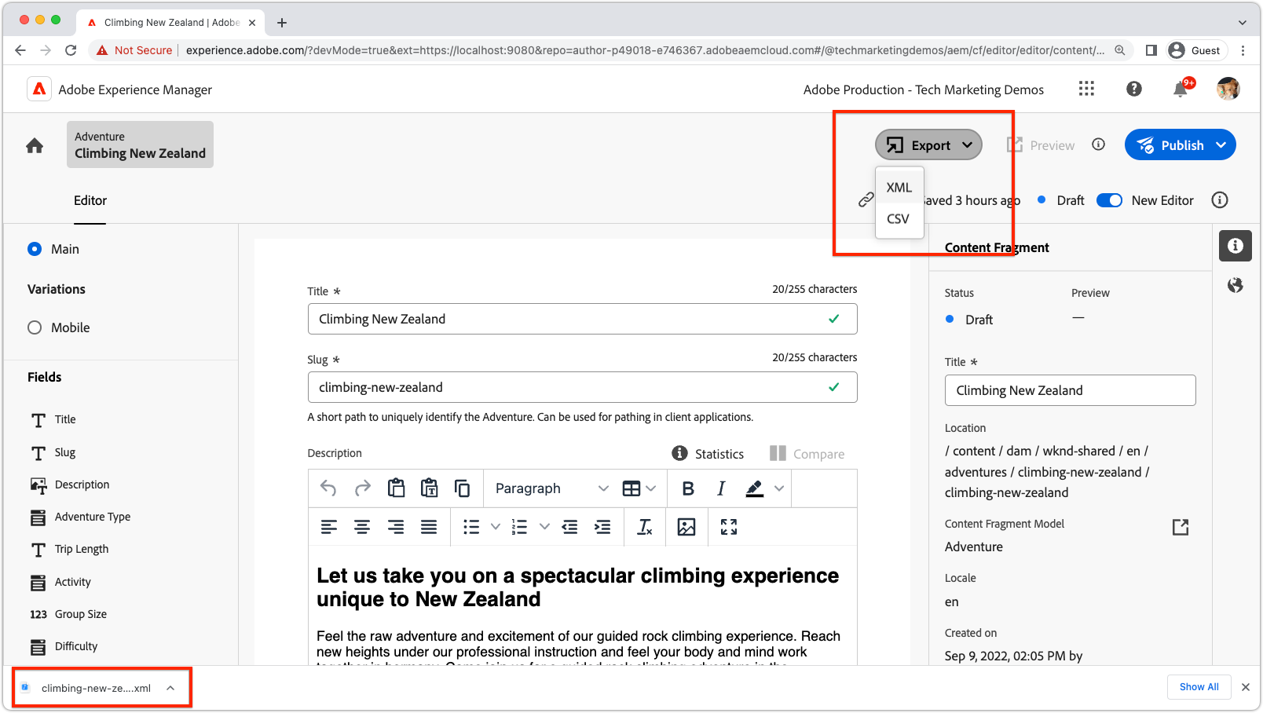This screenshot has height=713, width=1263.
Task: Open the language copies globe panel
Action: coord(1236,285)
